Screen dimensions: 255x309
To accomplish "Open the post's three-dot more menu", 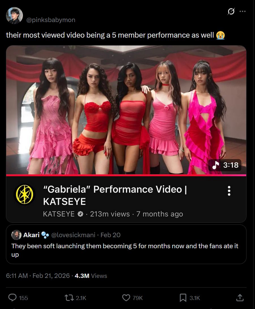I will [x=242, y=11].
